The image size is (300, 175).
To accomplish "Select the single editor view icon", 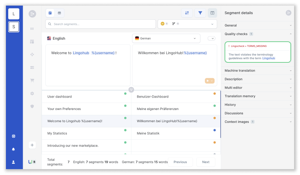I will pyautogui.click(x=50, y=13).
